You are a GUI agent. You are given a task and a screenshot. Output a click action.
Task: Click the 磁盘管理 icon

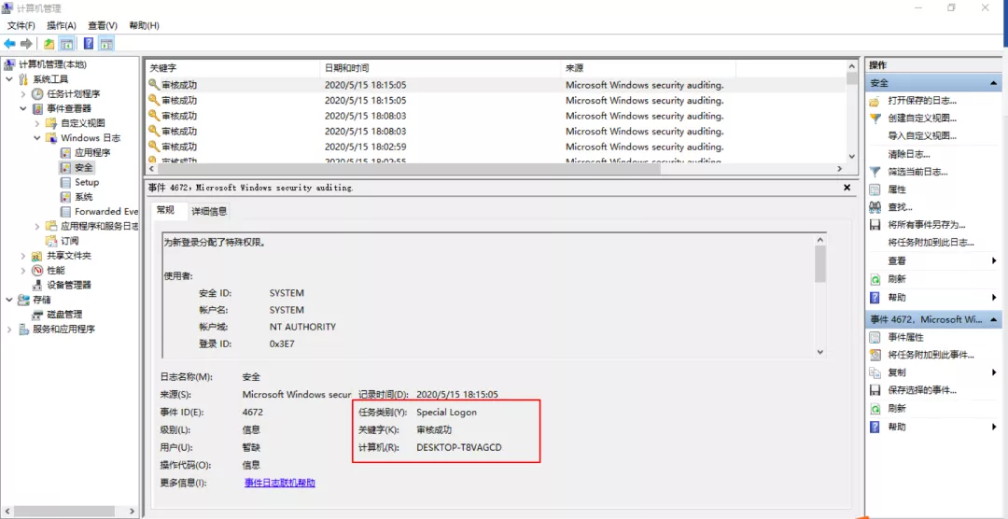[x=38, y=315]
